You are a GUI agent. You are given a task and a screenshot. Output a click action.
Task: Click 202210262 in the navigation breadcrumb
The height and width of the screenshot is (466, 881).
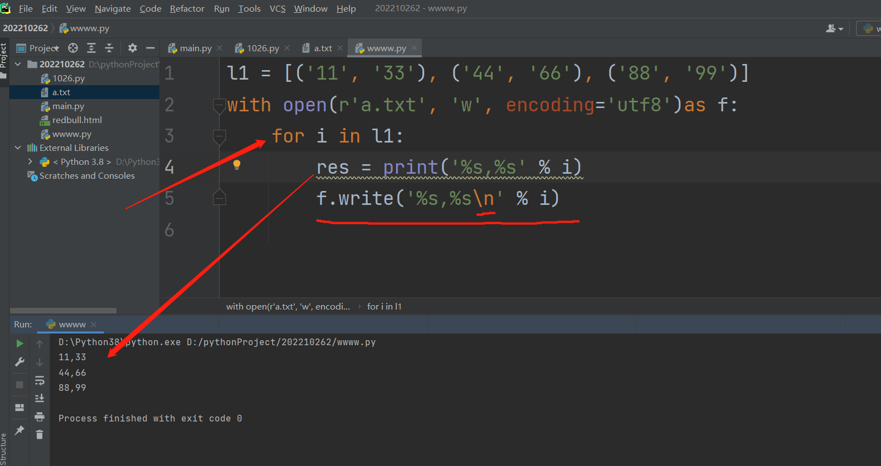(x=26, y=28)
